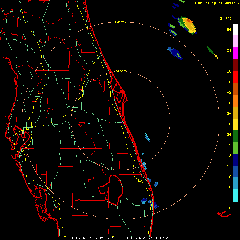Select the bright red legend swatch
Screen dimensions: 240x240
(235, 77)
